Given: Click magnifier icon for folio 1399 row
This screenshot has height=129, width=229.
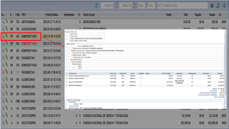Looking at the screenshot, I should (x=3, y=101).
